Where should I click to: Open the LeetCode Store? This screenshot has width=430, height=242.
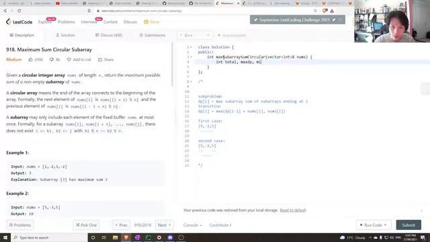[152, 22]
